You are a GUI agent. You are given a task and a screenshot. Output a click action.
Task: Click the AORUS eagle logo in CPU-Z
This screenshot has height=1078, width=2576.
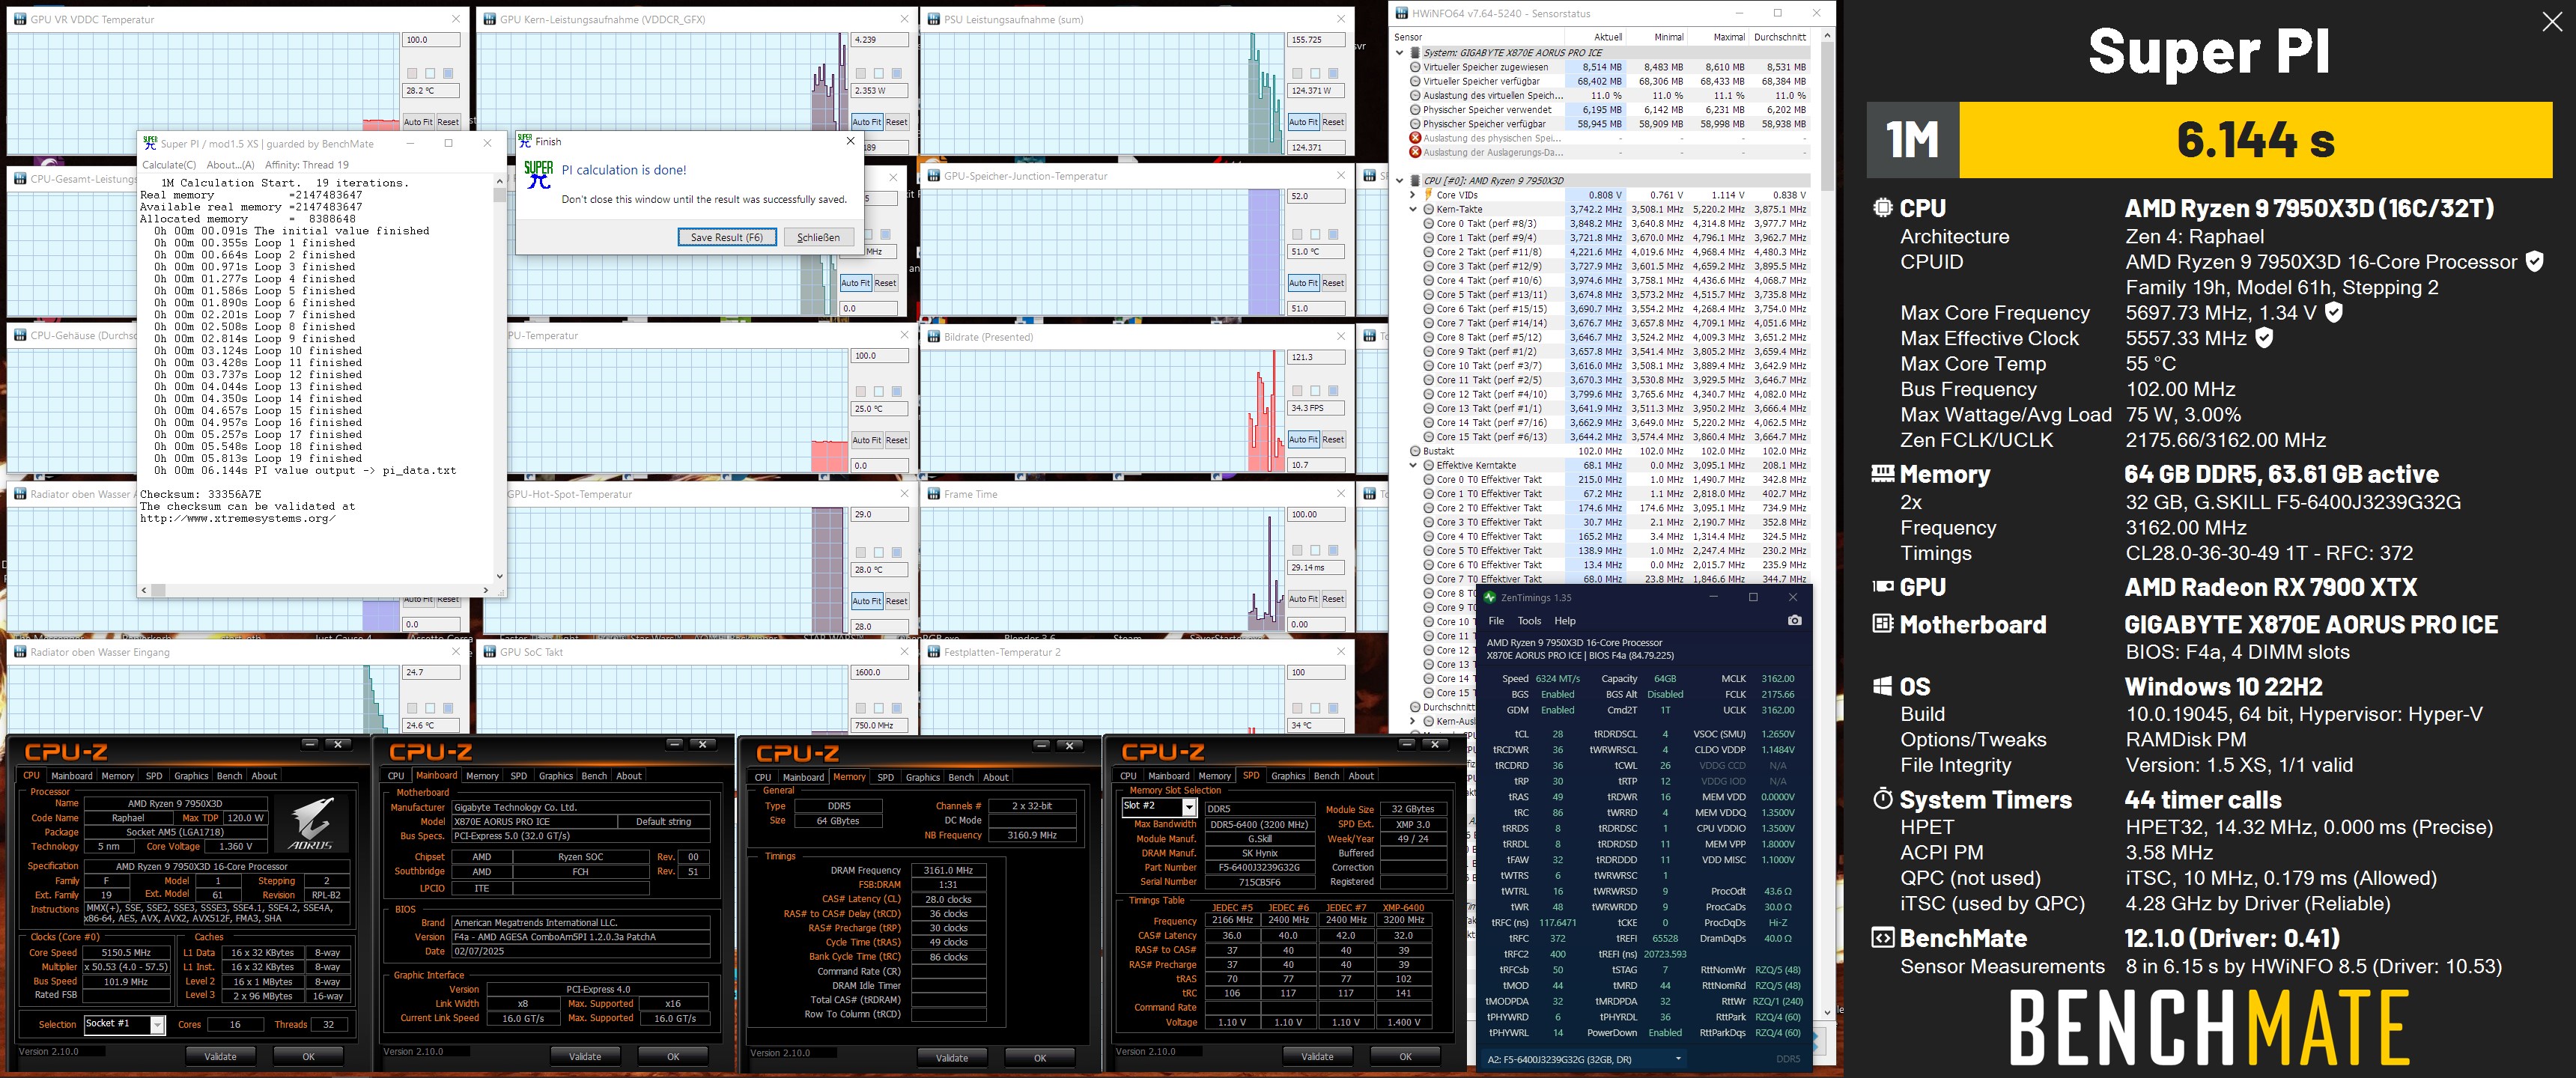pyautogui.click(x=310, y=825)
